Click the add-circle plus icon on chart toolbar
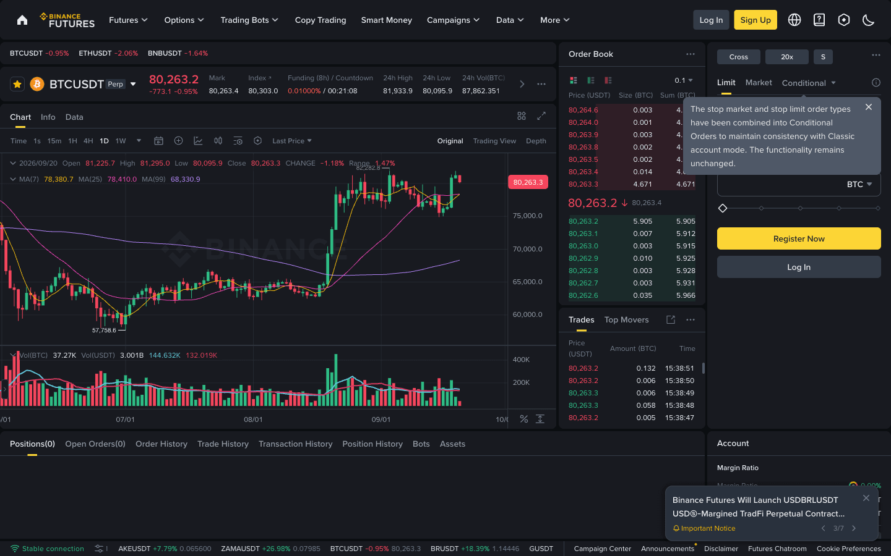Viewport: 891px width, 556px height. [x=178, y=141]
